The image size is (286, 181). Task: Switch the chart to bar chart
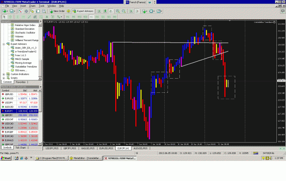point(99,11)
